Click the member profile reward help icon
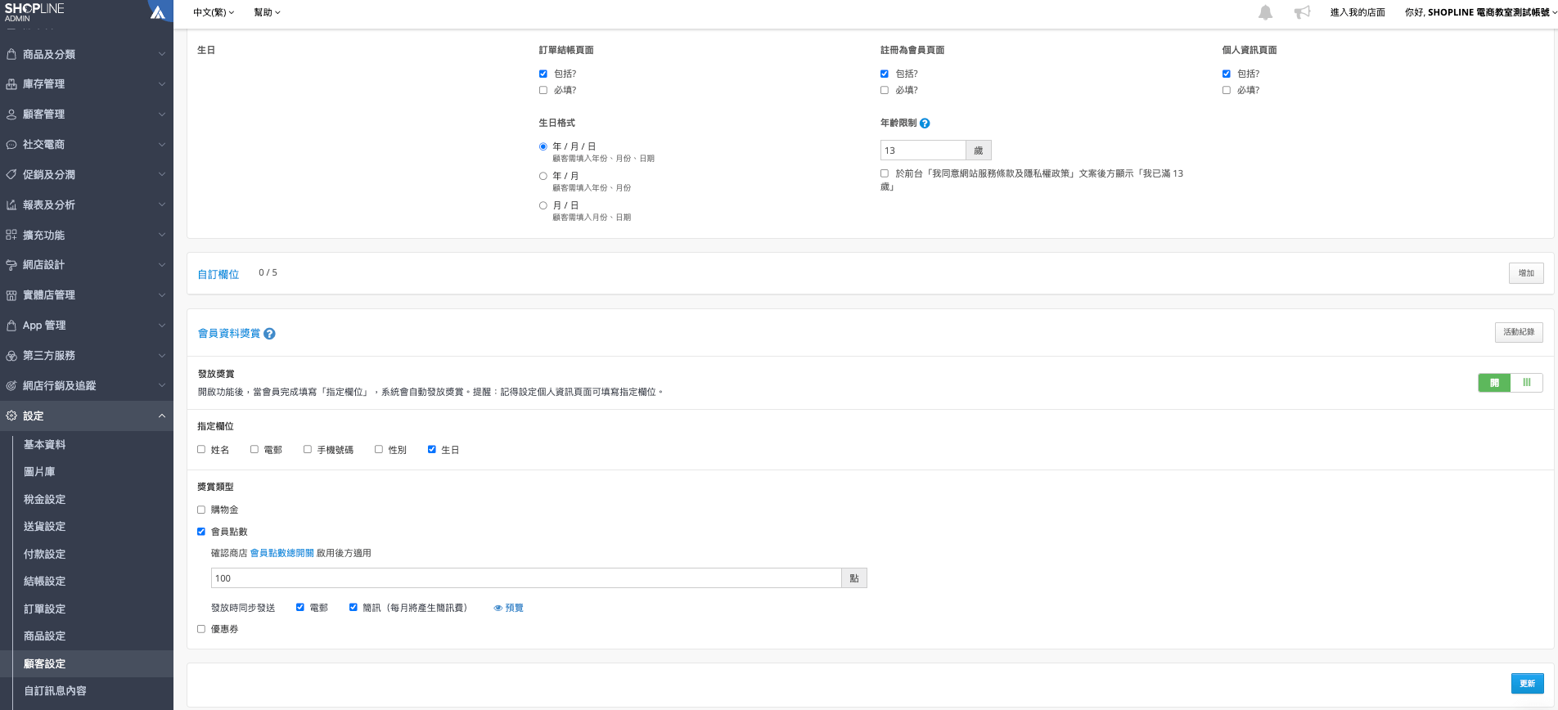1558x710 pixels. click(269, 334)
